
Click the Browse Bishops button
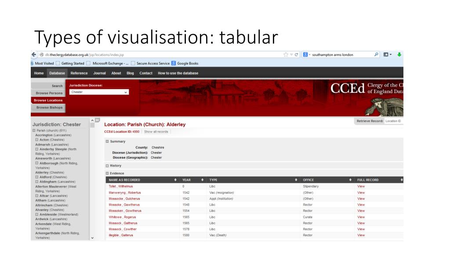(x=48, y=107)
